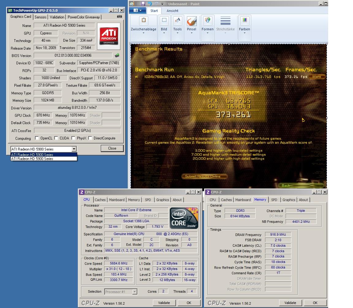Click the Subvendor Sapphire/PCPartner field

pos(99,63)
